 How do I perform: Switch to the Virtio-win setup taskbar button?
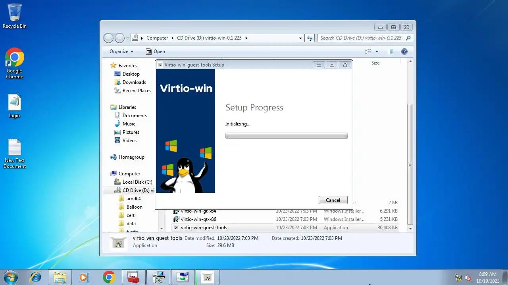click(207, 277)
